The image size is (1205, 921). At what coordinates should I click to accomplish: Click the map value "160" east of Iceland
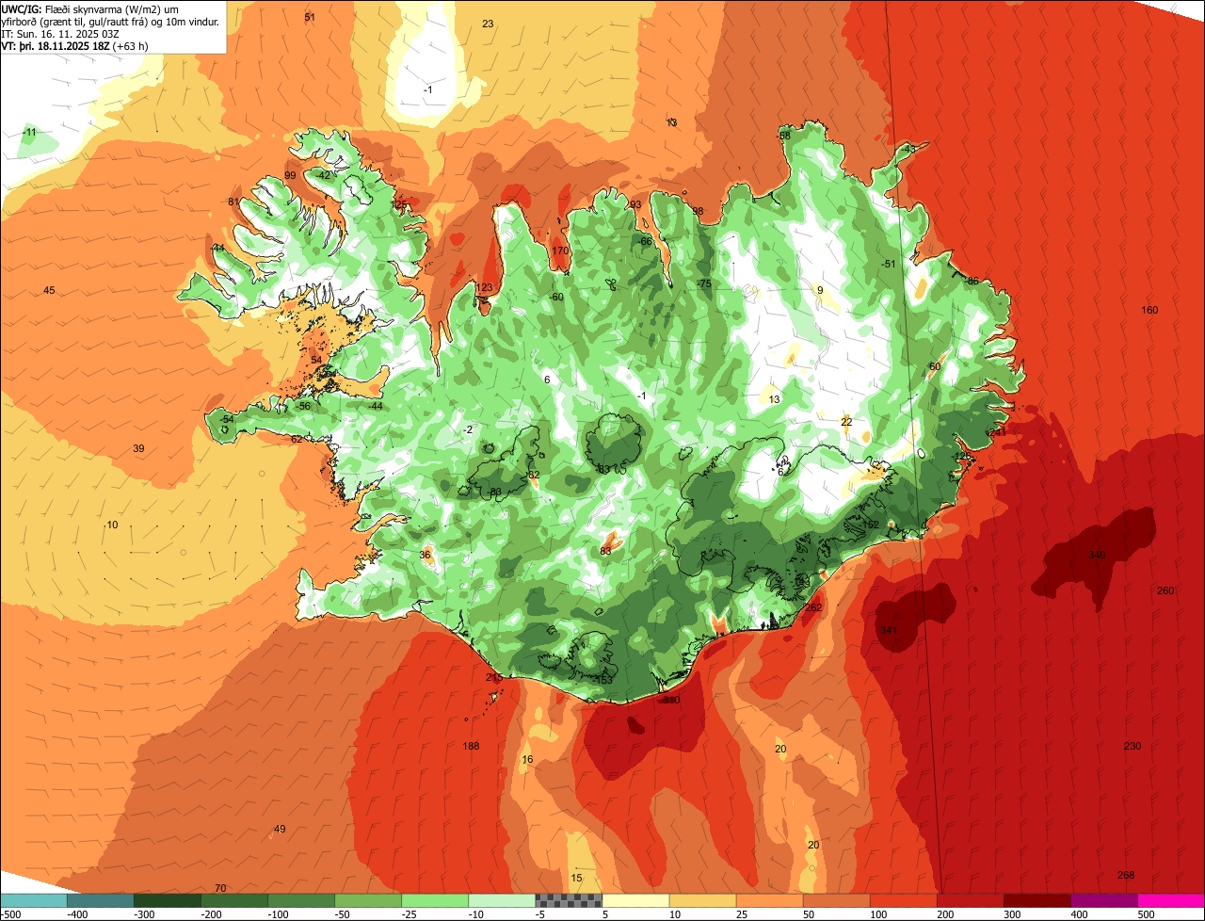pyautogui.click(x=1149, y=310)
